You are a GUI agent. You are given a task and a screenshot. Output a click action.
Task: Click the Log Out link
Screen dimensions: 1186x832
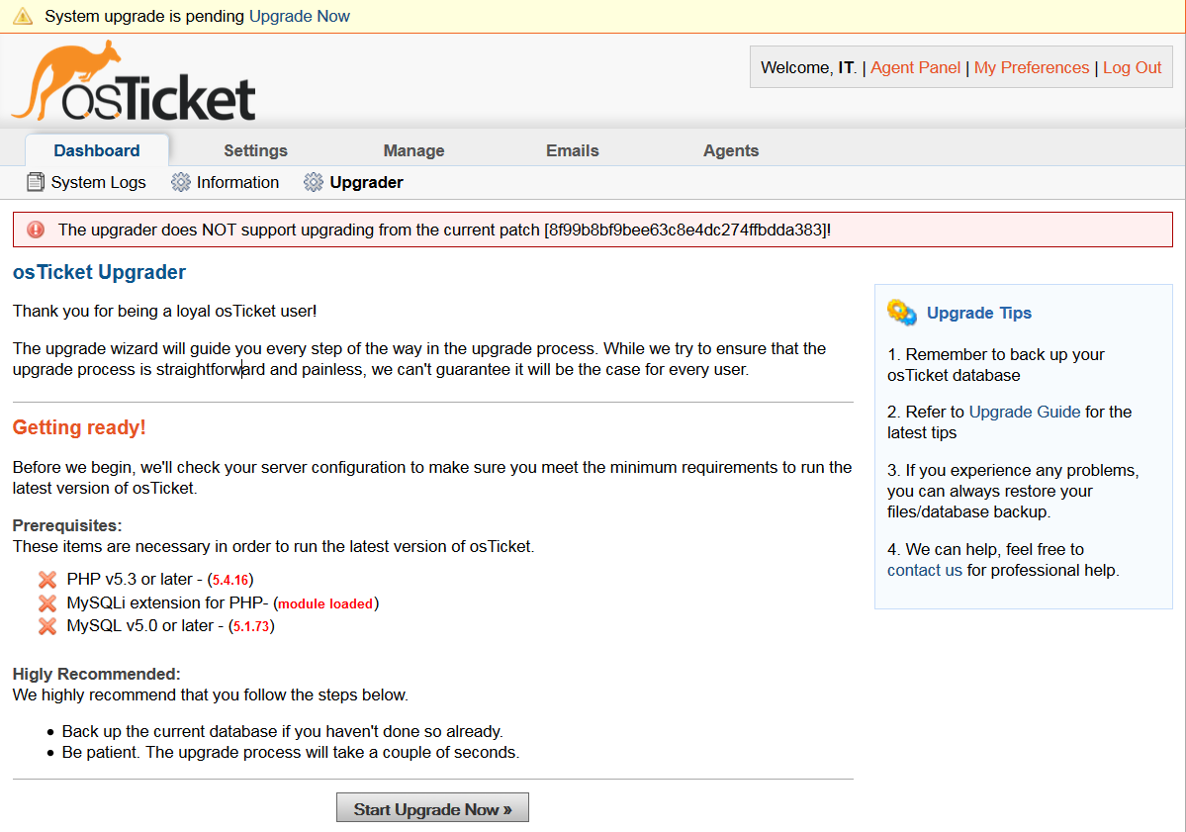[1133, 67]
